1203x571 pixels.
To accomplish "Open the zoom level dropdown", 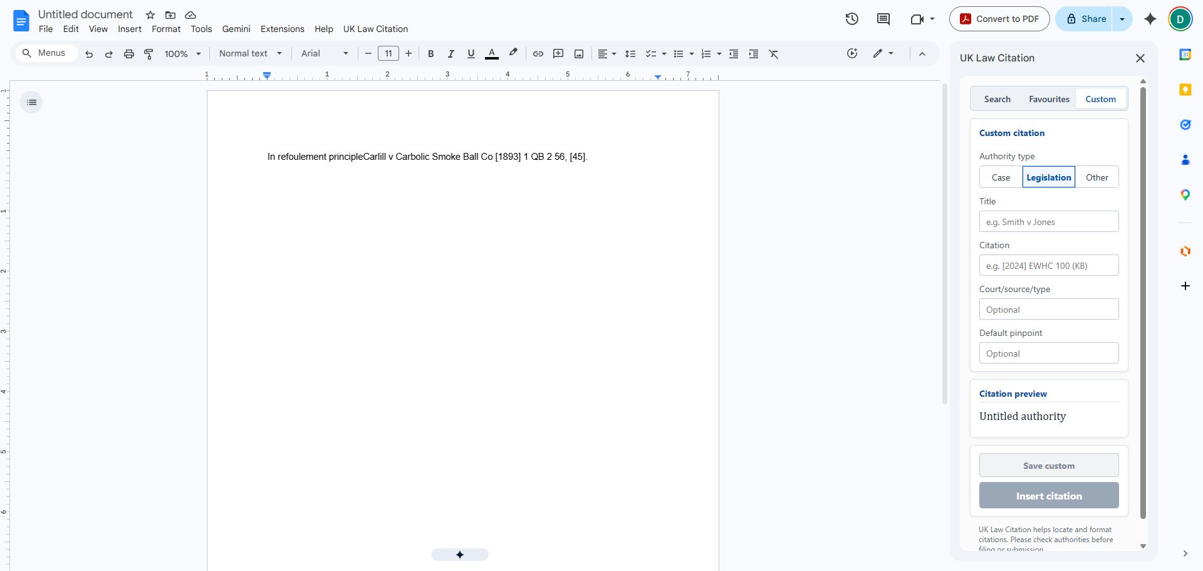I will click(x=182, y=54).
